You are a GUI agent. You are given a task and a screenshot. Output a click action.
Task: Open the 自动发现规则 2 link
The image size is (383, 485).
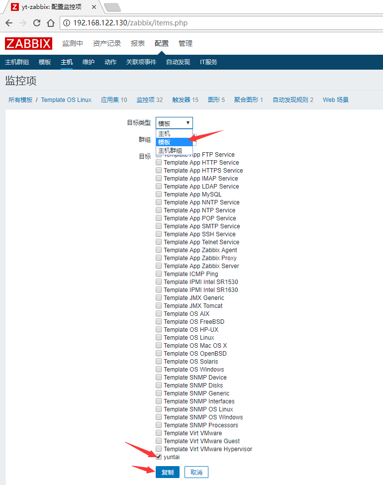pyautogui.click(x=292, y=100)
